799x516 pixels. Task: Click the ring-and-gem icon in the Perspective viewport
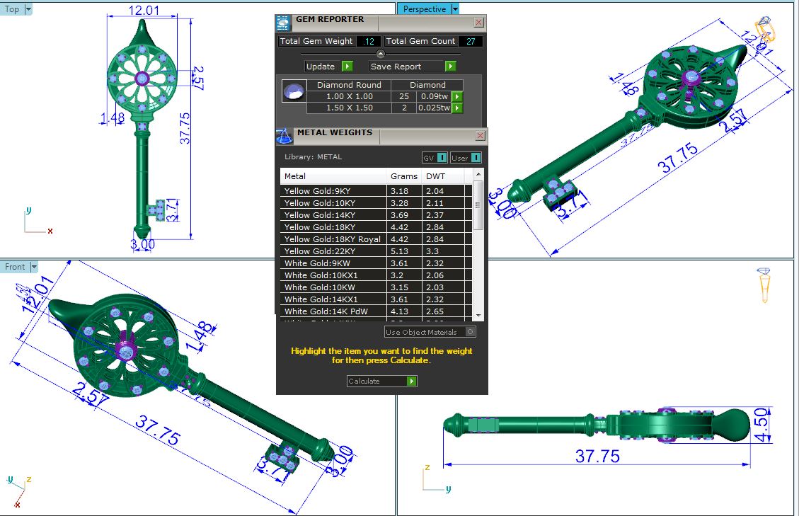[x=766, y=28]
